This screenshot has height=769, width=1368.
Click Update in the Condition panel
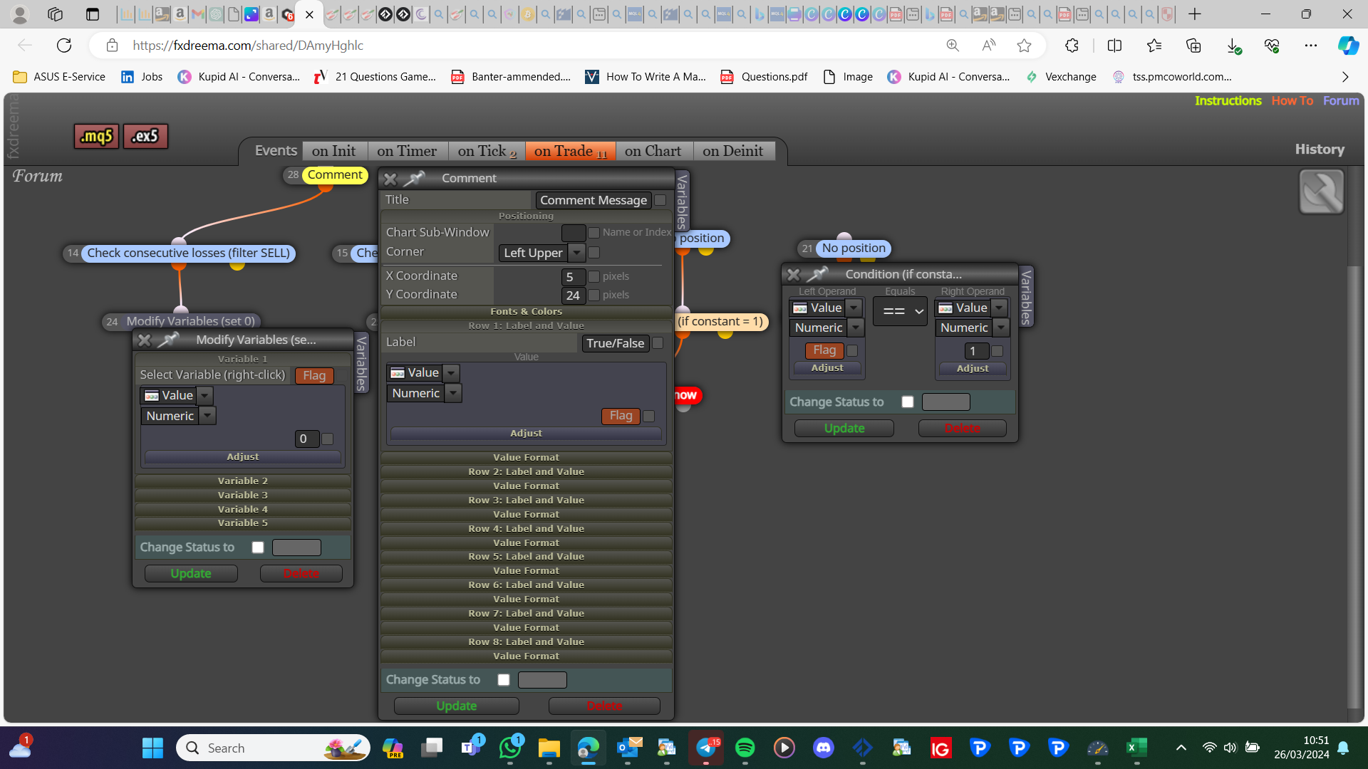coord(844,429)
